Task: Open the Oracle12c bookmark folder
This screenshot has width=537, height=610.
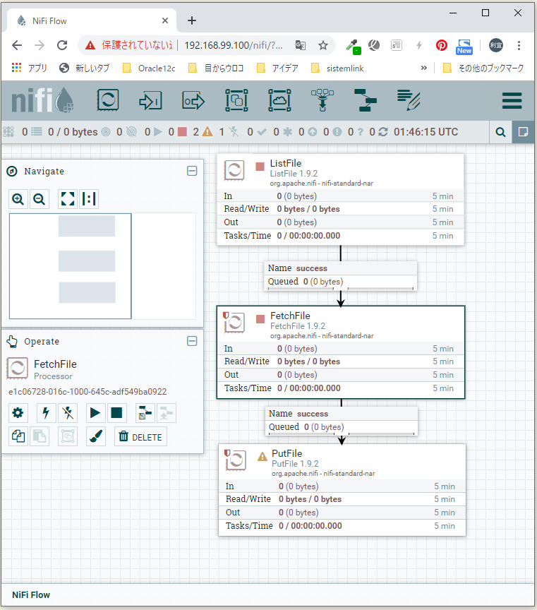Action: coord(150,68)
